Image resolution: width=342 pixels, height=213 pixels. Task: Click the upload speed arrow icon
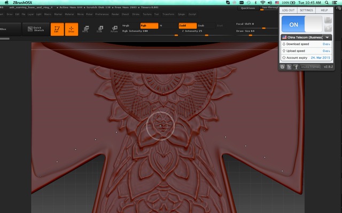click(284, 51)
